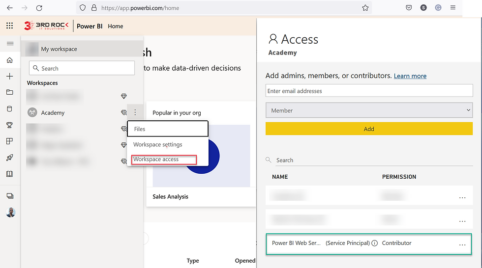Open the Learn more link
Viewport: 482px width, 268px height.
coord(410,76)
